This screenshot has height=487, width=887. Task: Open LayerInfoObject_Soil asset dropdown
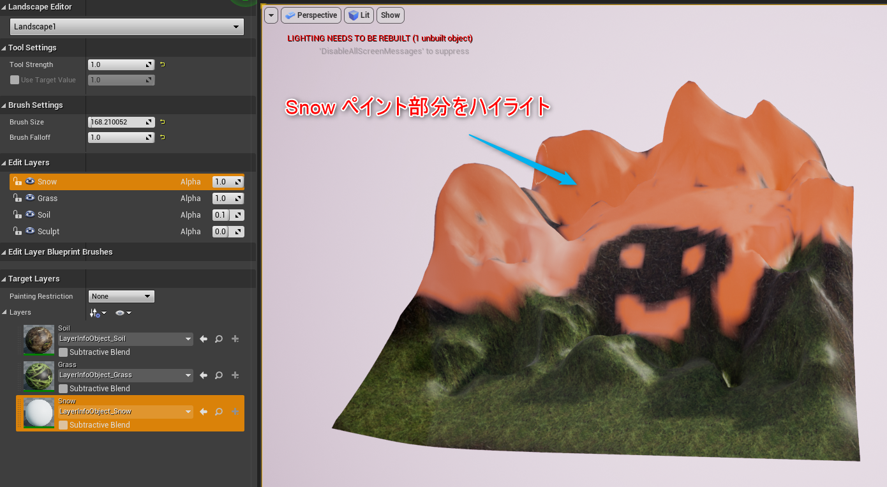(x=126, y=339)
